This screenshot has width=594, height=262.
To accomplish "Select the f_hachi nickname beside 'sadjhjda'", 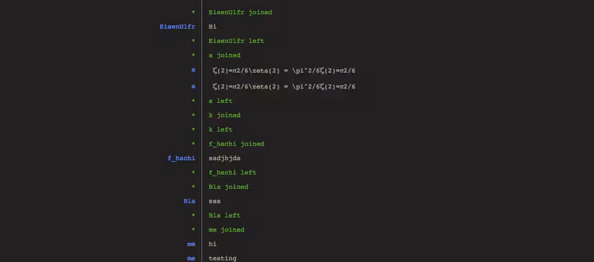I will 181,158.
